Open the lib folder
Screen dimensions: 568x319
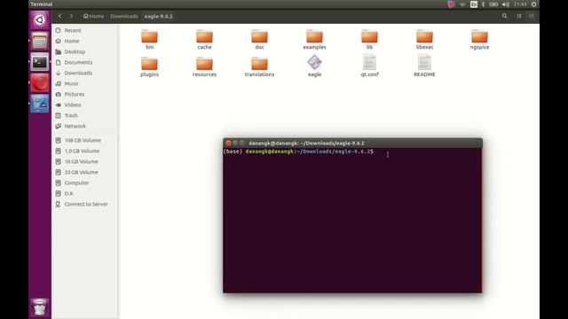coord(369,39)
